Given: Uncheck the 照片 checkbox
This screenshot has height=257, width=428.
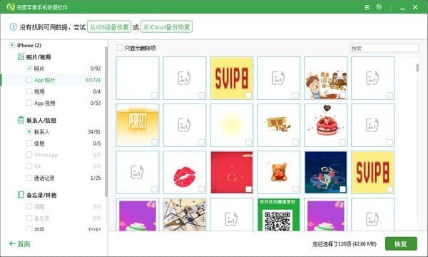Looking at the screenshot, I should pyautogui.click(x=29, y=69).
